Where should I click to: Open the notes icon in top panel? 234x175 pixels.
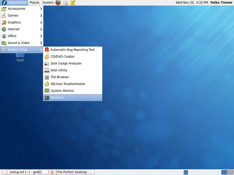73,3
